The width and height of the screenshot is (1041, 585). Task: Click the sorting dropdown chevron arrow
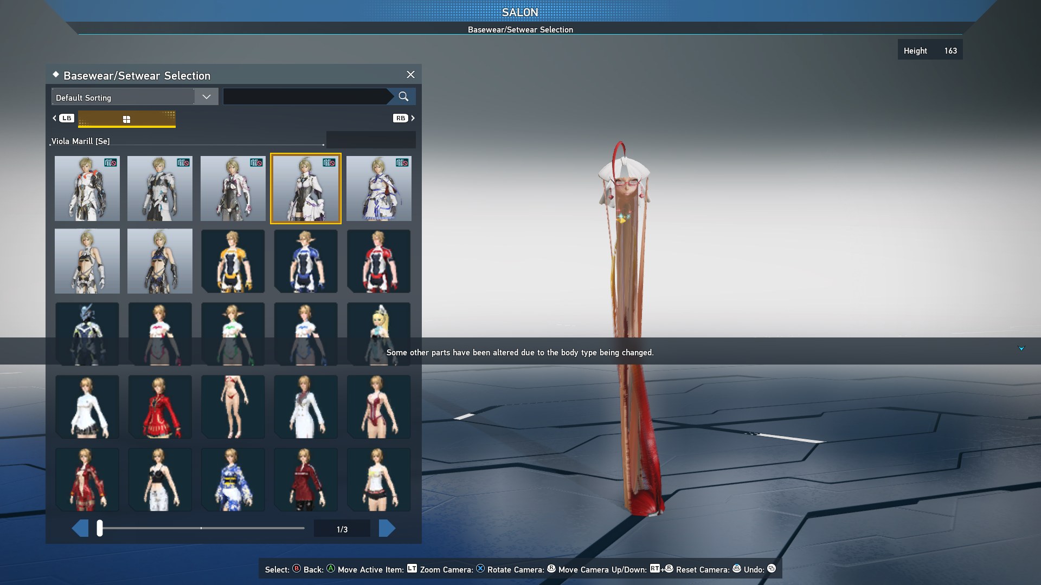(206, 97)
